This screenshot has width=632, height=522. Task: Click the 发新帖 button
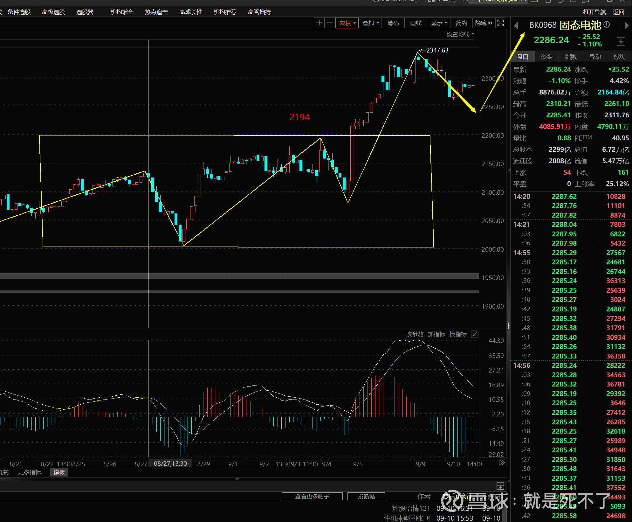(366, 496)
